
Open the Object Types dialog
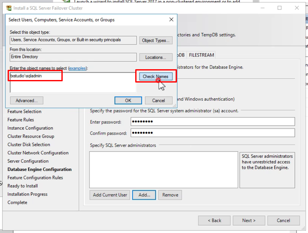point(156,40)
